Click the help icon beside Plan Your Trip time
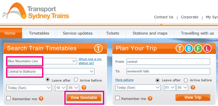This screenshot has height=106, width=218. tap(193, 87)
